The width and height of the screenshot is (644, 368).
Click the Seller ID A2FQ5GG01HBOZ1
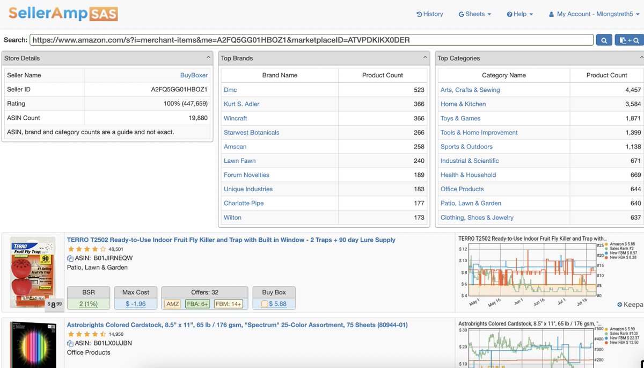click(x=179, y=89)
